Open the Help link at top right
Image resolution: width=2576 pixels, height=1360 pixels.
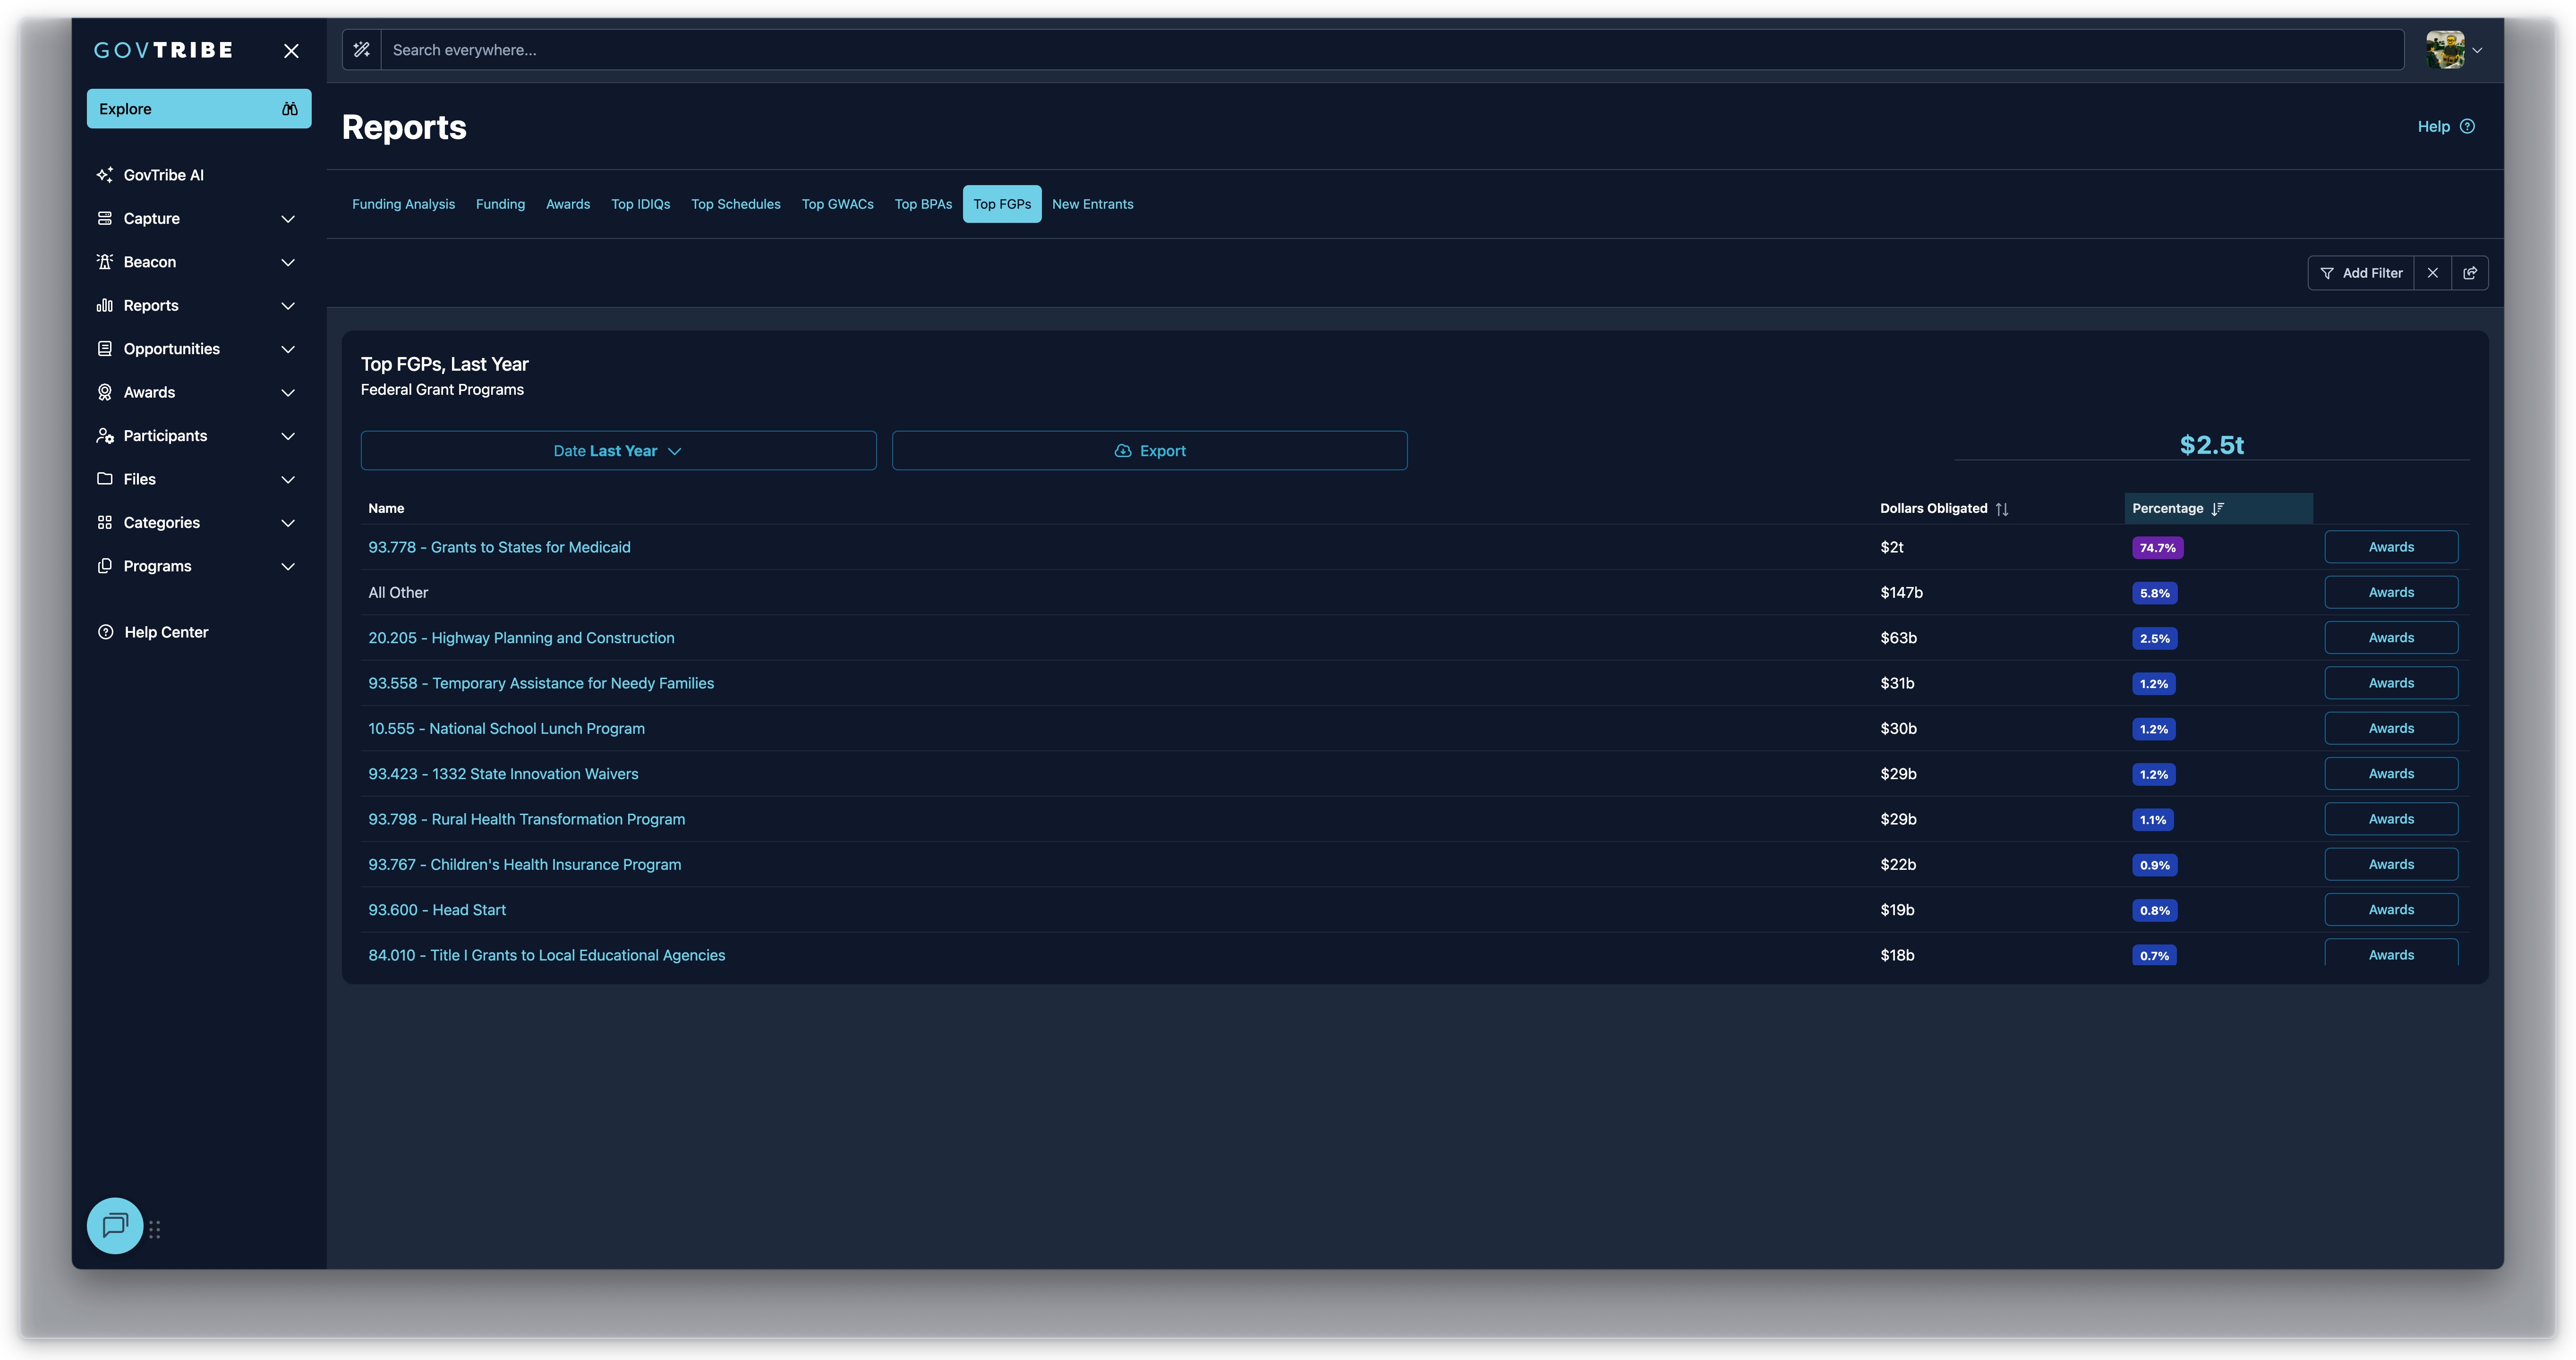point(2446,127)
